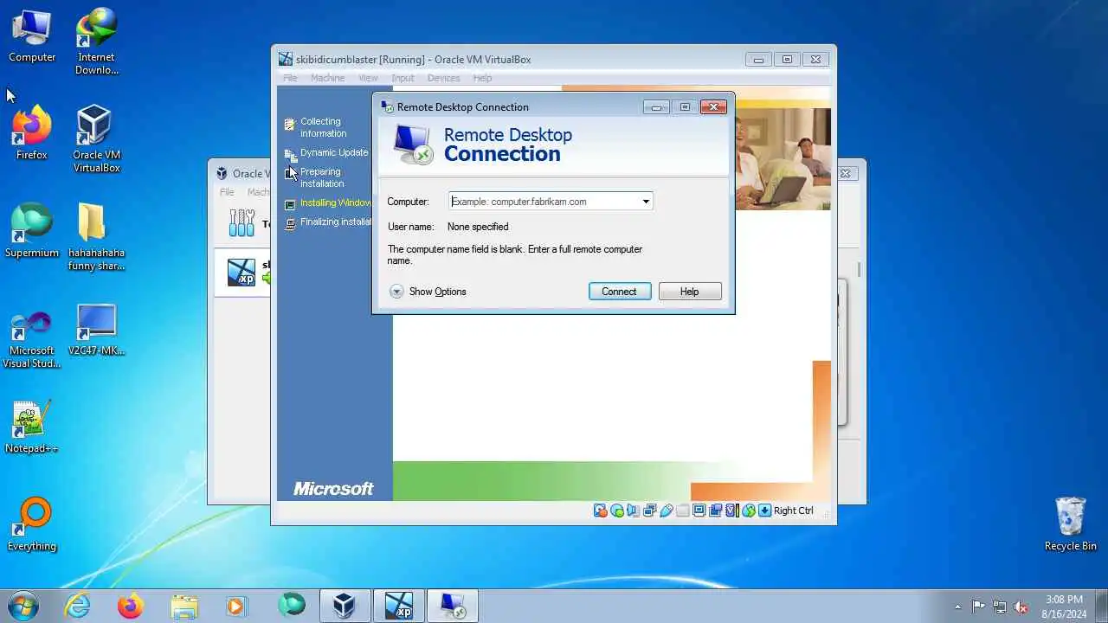This screenshot has width=1108, height=623.
Task: Click 'Preparing installation' setup step text
Action: (x=322, y=177)
